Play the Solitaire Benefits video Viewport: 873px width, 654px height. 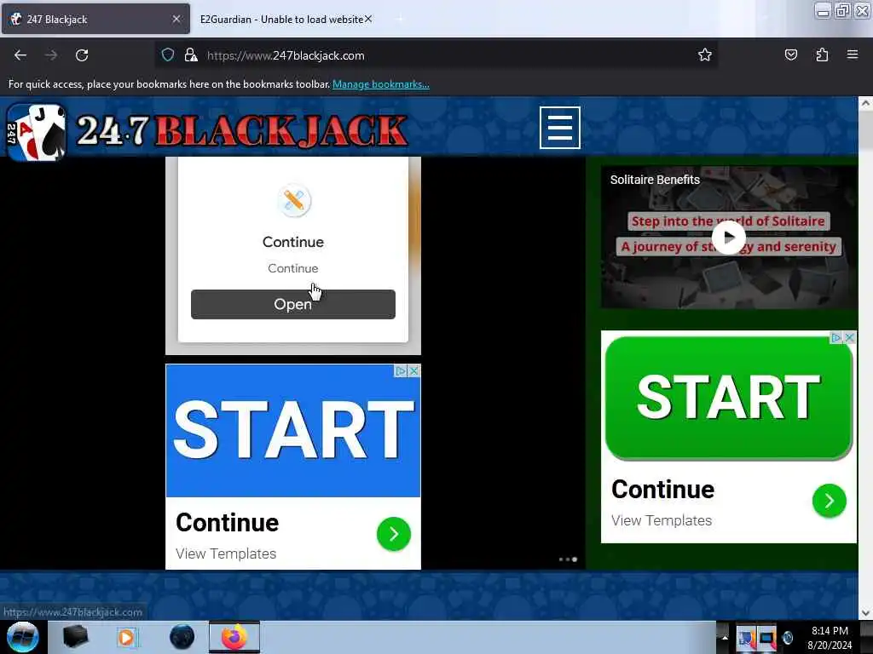tap(728, 237)
